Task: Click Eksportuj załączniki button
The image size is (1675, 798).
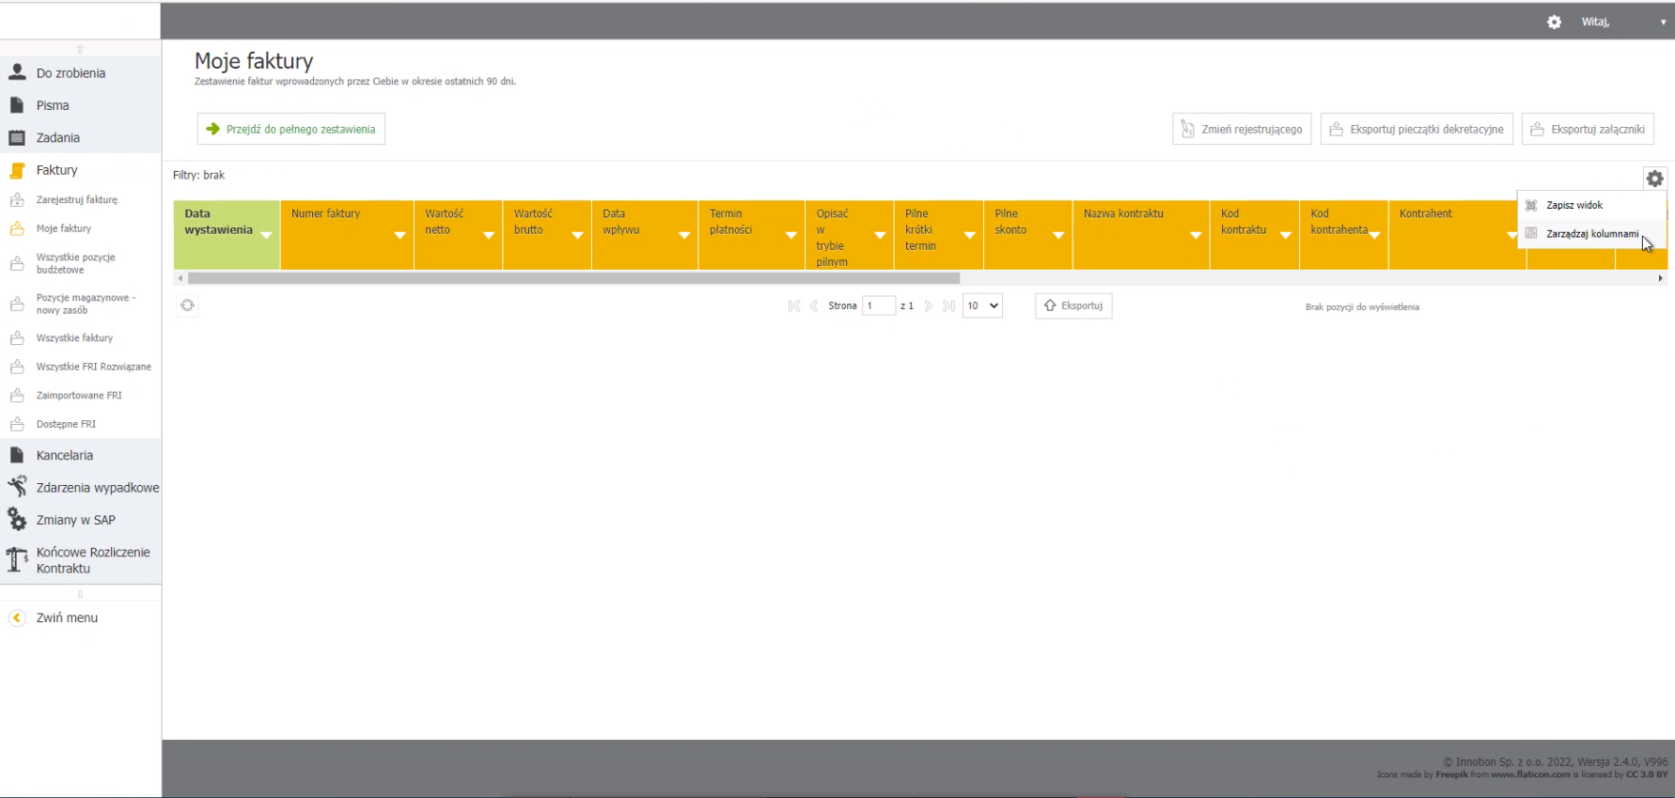Action: click(x=1588, y=129)
